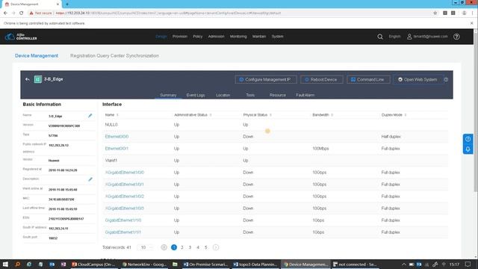Screen dimensions: 478x269
Task: Switch to the Event Logs tab
Action: click(196, 95)
